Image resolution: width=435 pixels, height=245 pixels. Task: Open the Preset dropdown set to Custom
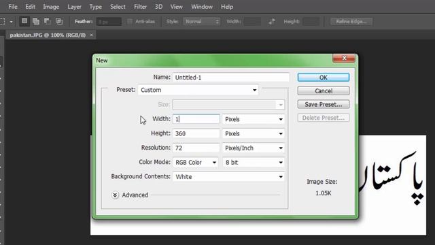pyautogui.click(x=198, y=90)
